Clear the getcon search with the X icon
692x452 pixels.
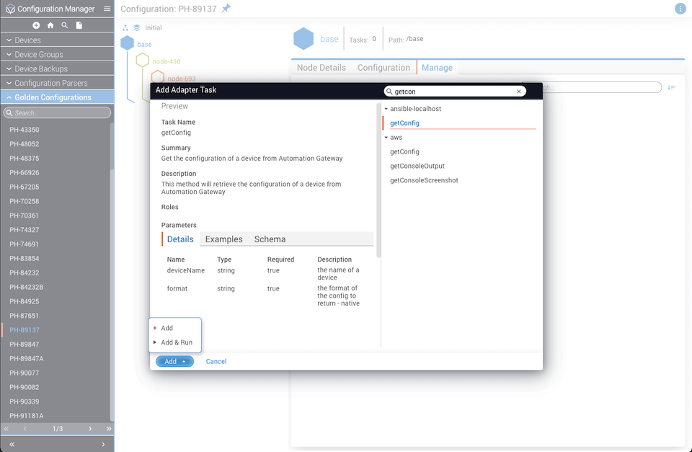[518, 92]
